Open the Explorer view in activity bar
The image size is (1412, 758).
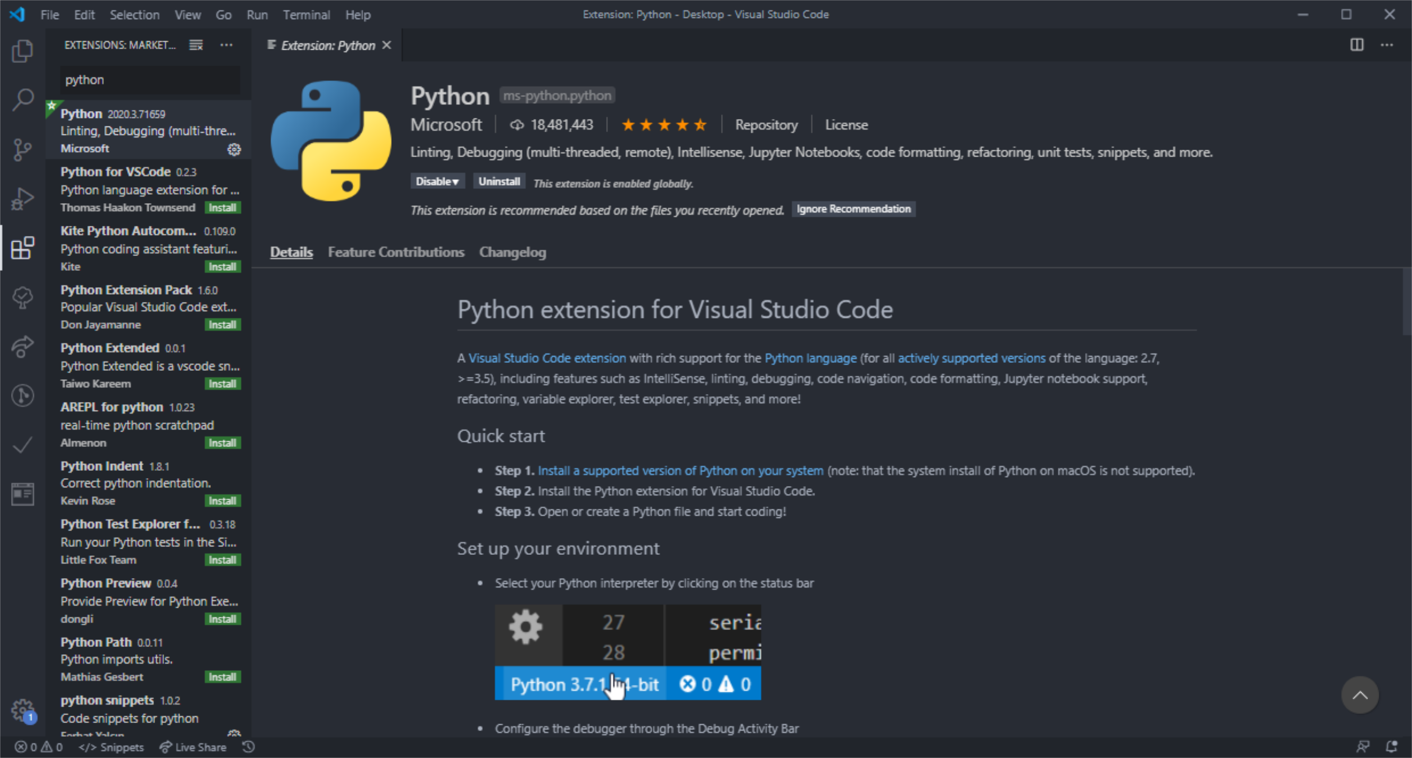tap(22, 51)
